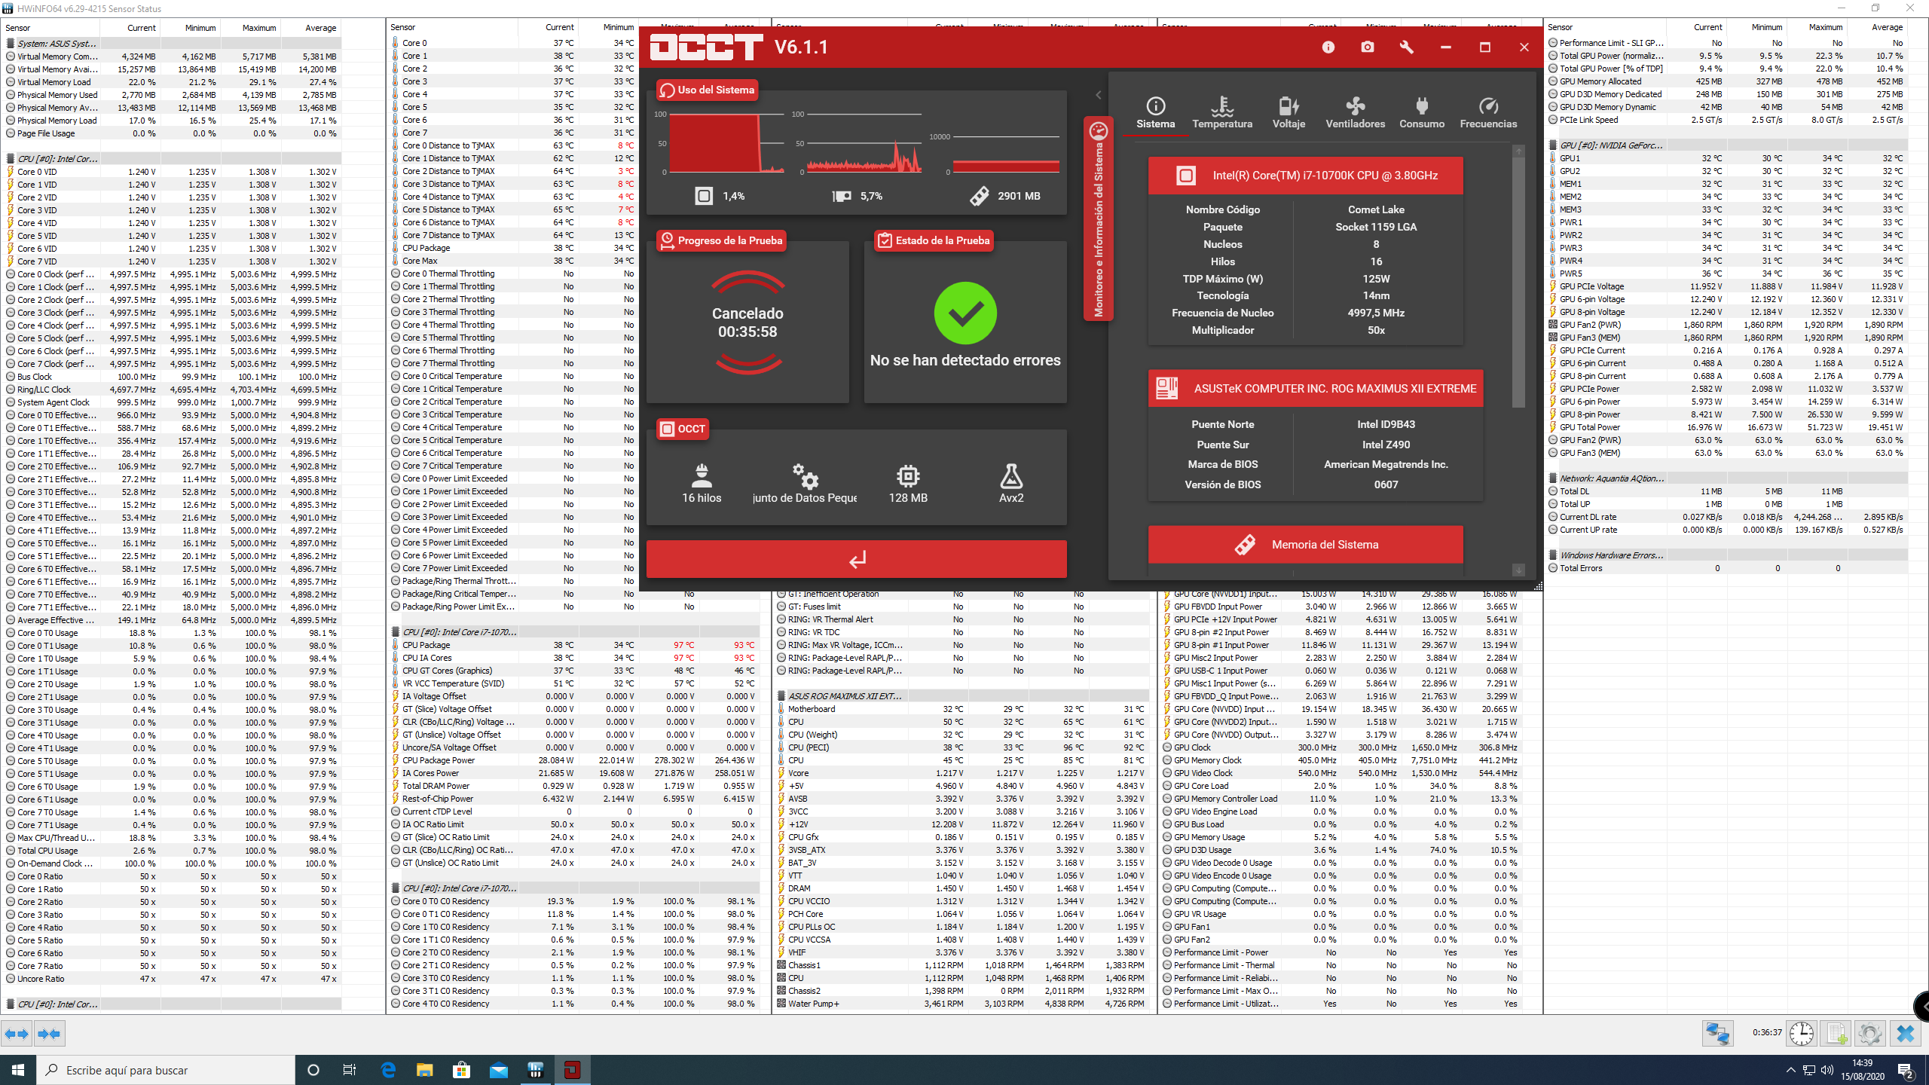
Task: Start logging with HWiNFO log-file icon
Action: (1836, 1033)
